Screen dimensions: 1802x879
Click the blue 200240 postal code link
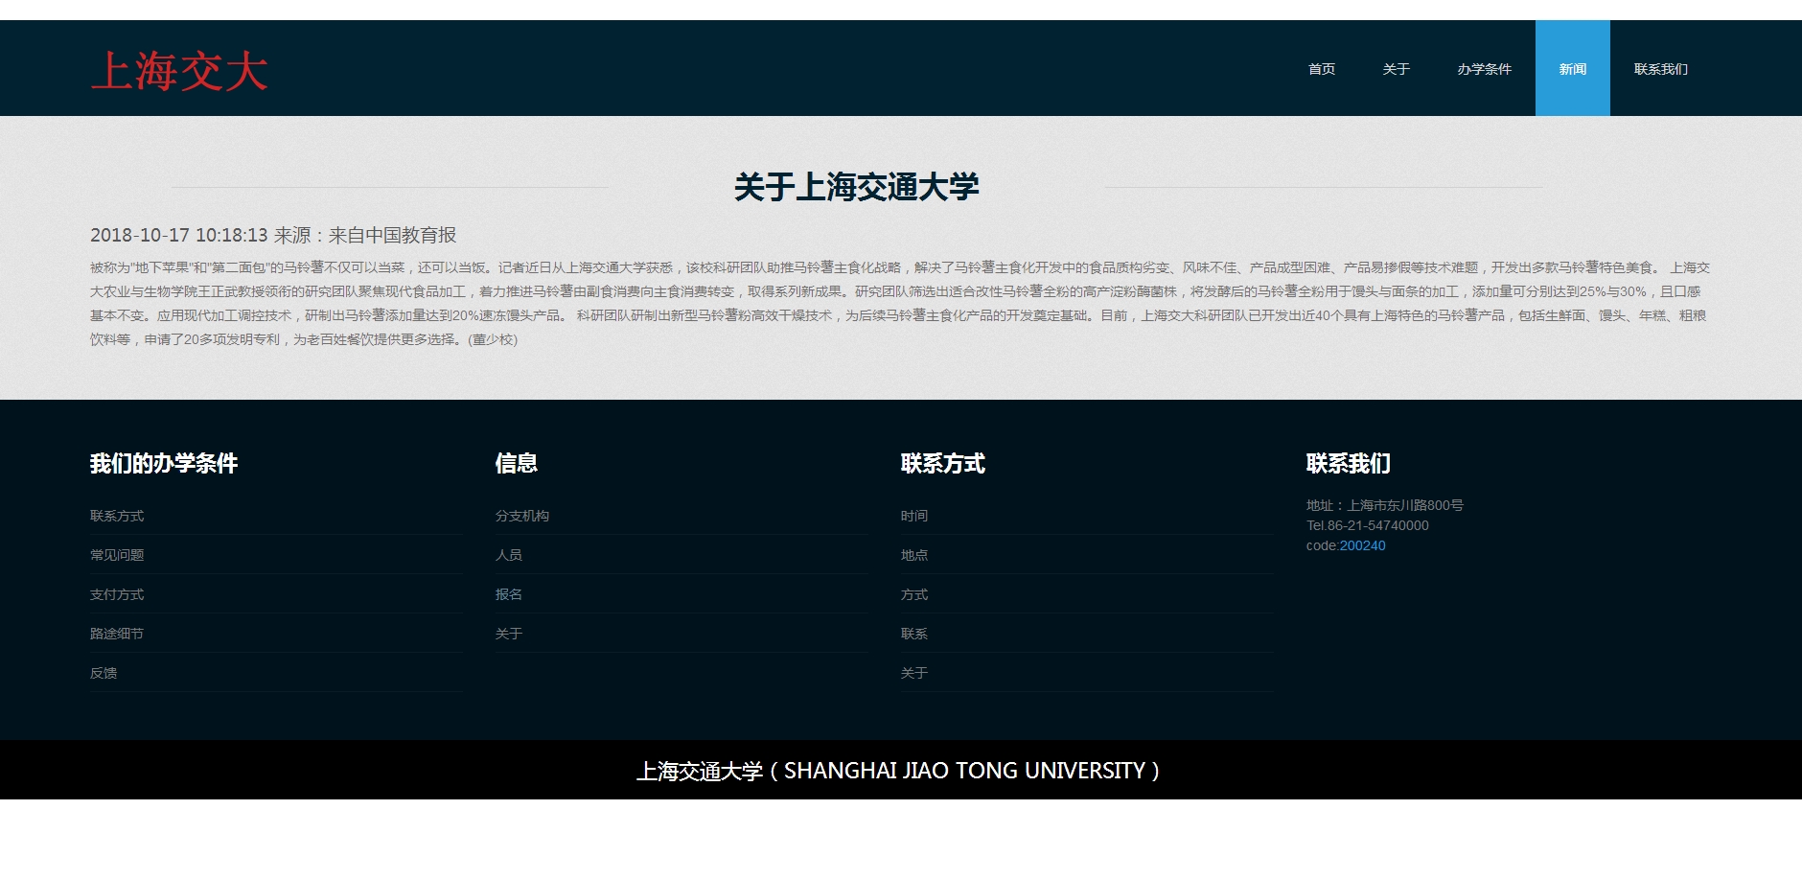point(1362,545)
